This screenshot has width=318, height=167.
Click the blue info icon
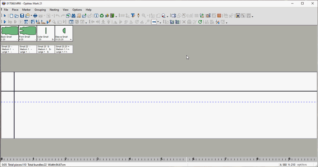point(96,16)
